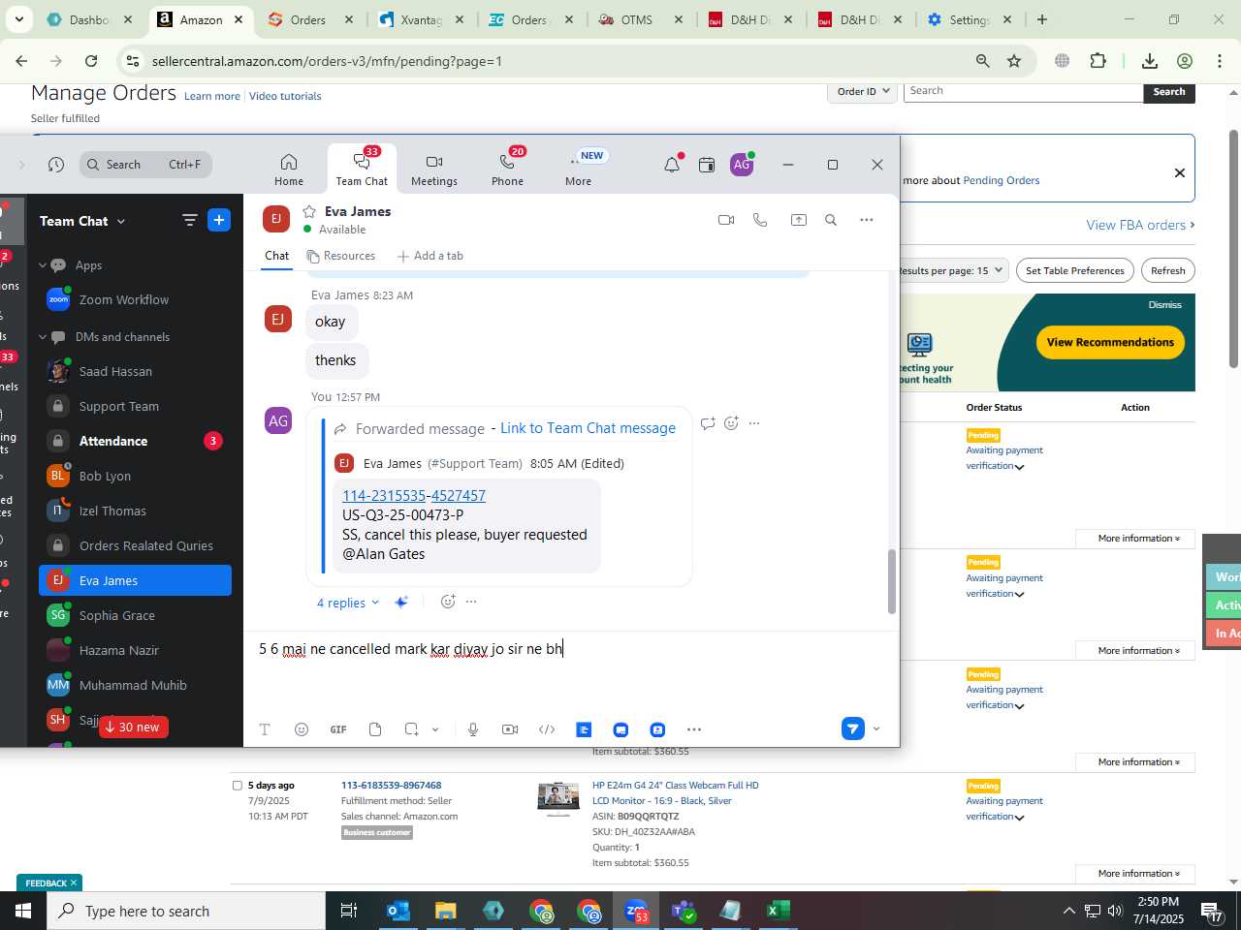Start phone call with Eva James
The width and height of the screenshot is (1241, 930).
coord(760,220)
